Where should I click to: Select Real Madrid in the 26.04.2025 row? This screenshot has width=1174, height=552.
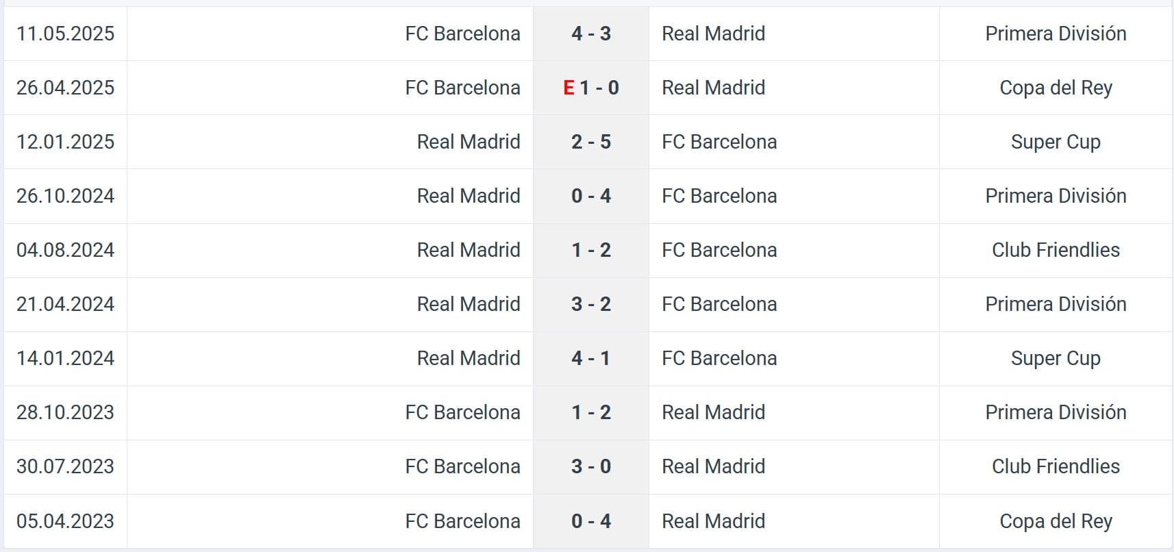coord(713,88)
